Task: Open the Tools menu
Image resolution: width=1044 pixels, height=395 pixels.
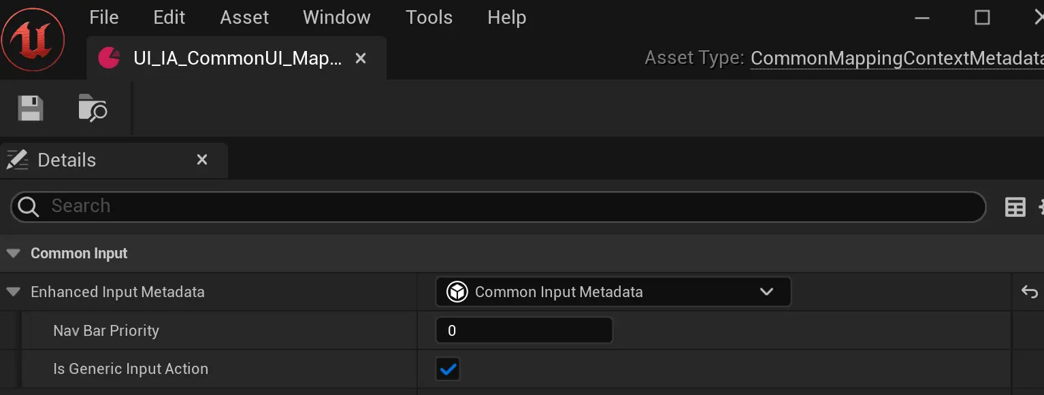Action: pyautogui.click(x=429, y=18)
